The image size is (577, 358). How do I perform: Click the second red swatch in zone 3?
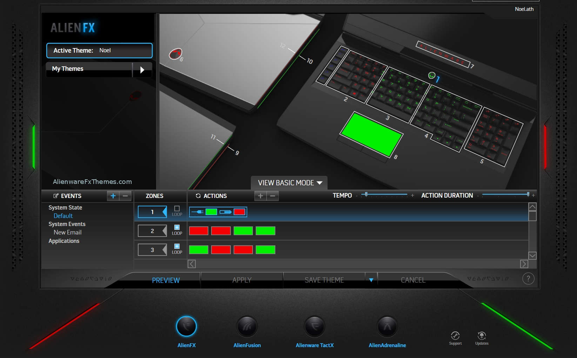(x=243, y=250)
